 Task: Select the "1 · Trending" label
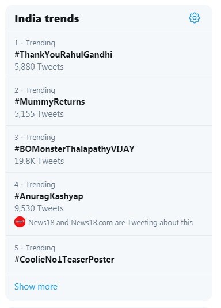(x=35, y=43)
